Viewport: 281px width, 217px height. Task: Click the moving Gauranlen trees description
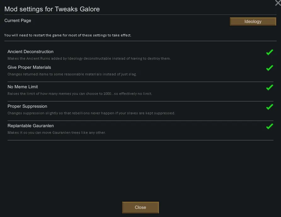coord(56,133)
